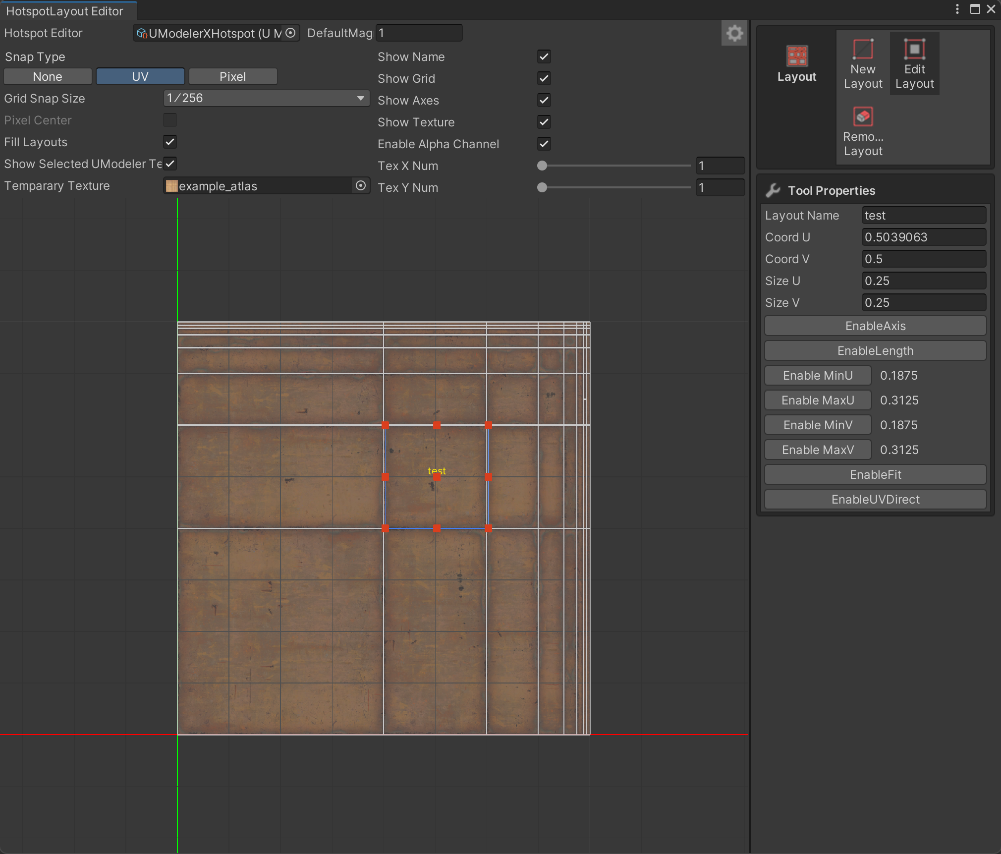Image resolution: width=1001 pixels, height=854 pixels.
Task: Click the bottom-middle red handle of test layout
Action: click(x=437, y=528)
